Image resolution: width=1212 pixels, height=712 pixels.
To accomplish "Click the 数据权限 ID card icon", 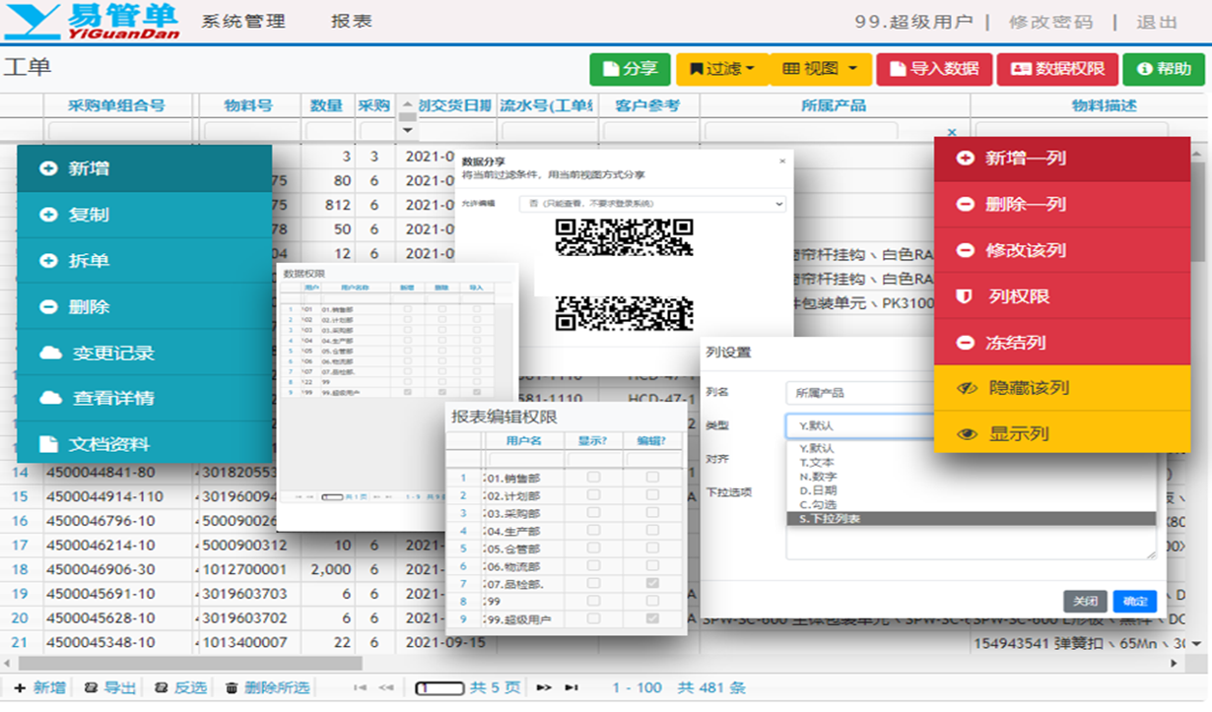I will point(1021,69).
